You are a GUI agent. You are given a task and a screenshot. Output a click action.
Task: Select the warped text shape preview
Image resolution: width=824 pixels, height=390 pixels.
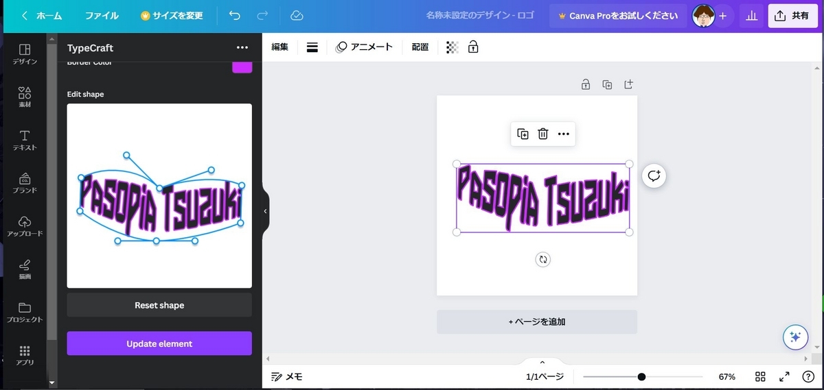[x=159, y=195]
